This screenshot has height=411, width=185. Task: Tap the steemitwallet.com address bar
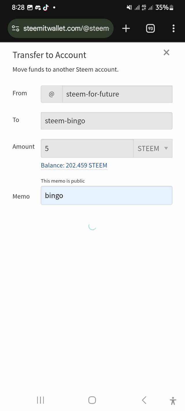pyautogui.click(x=66, y=28)
